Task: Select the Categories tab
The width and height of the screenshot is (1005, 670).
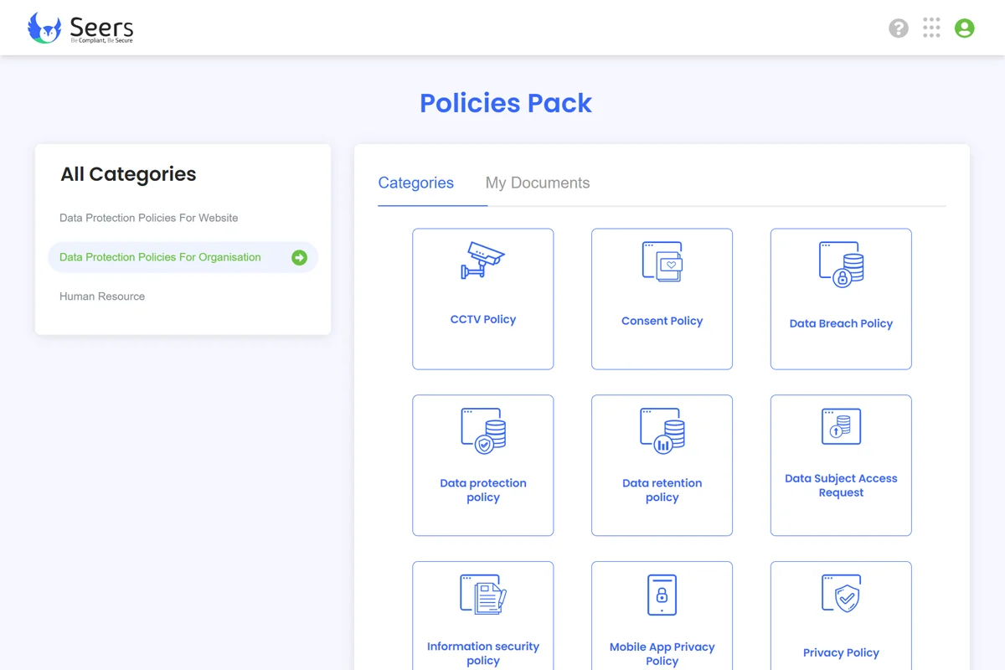Action: (416, 183)
